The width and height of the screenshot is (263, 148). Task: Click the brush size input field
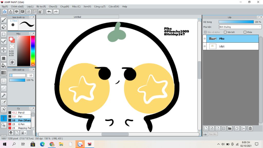(30, 76)
